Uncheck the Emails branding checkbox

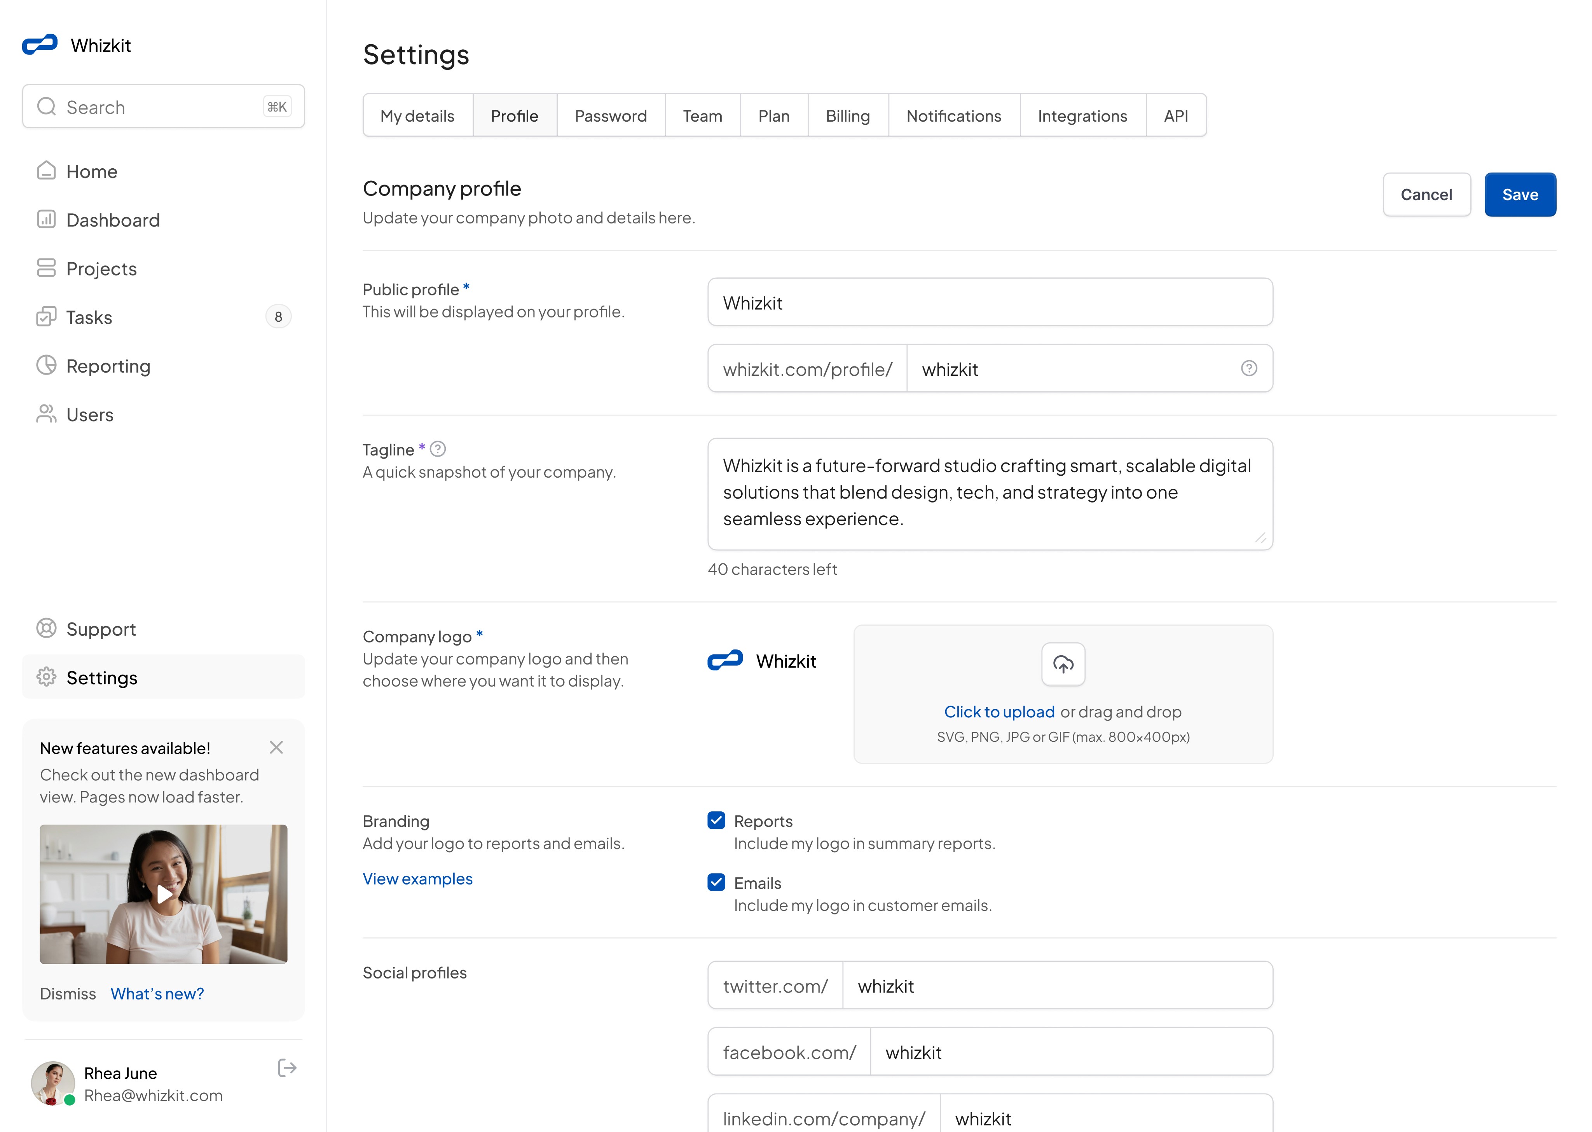tap(716, 883)
